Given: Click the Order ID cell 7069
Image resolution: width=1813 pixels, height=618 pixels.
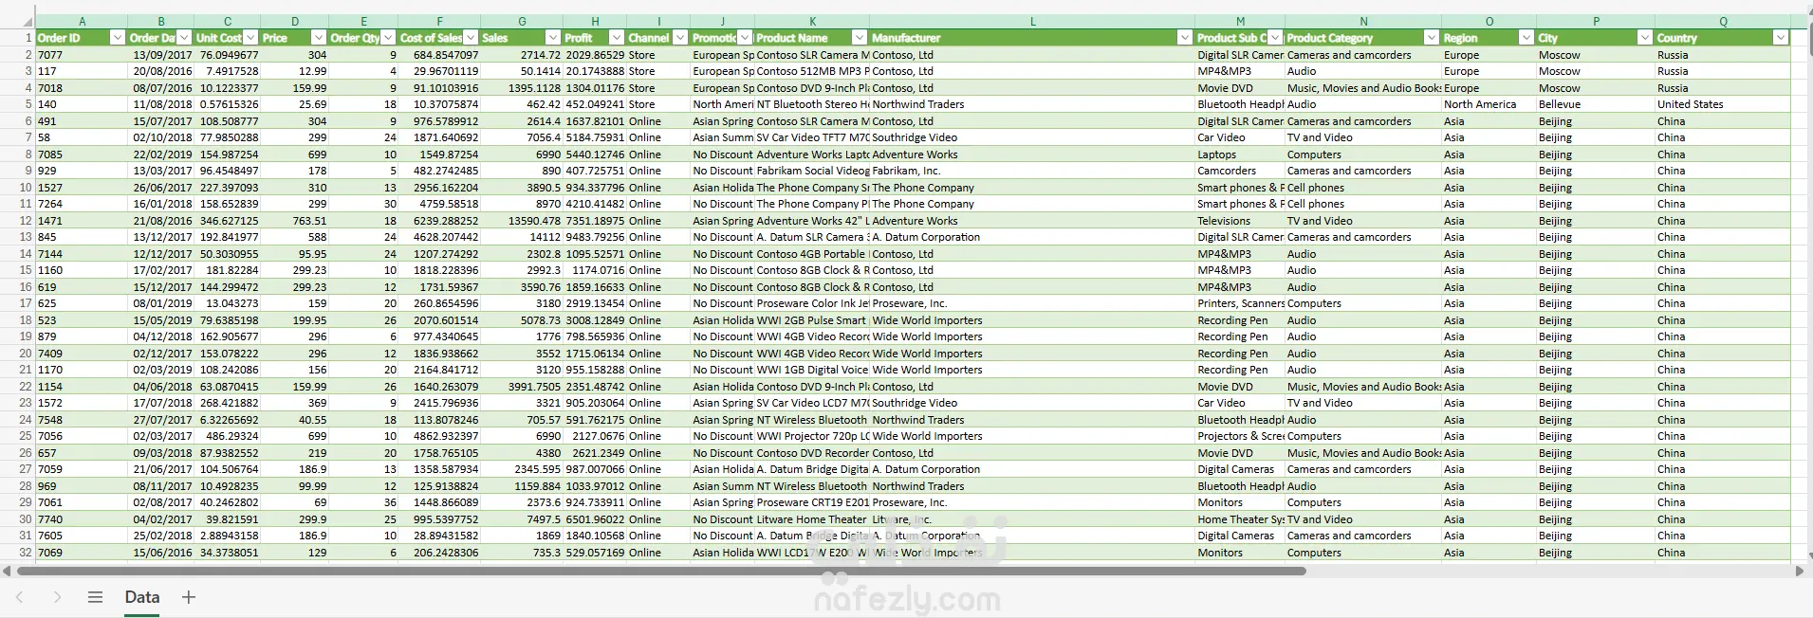Looking at the screenshot, I should (x=82, y=553).
